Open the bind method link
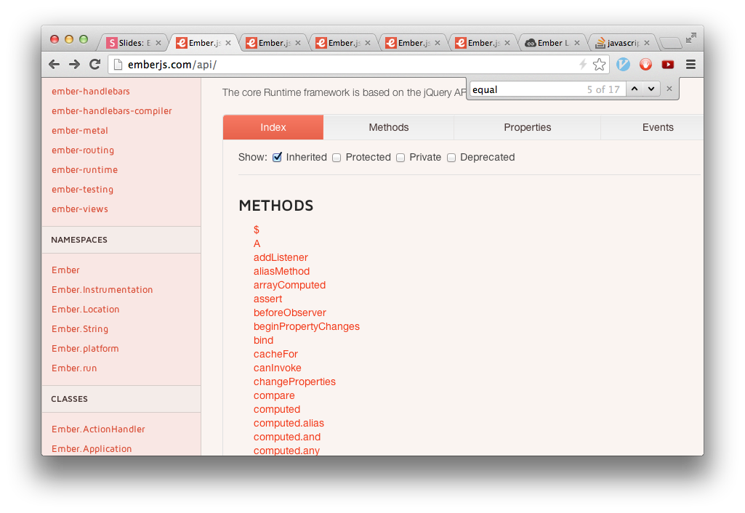 (264, 340)
